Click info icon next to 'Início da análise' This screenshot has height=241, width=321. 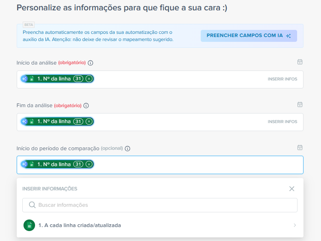[90, 63]
